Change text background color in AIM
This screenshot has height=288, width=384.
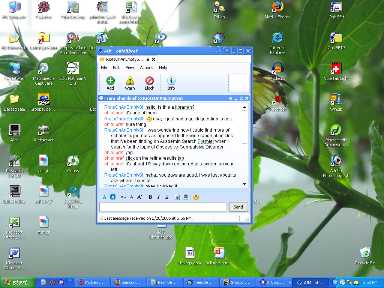pos(112,197)
